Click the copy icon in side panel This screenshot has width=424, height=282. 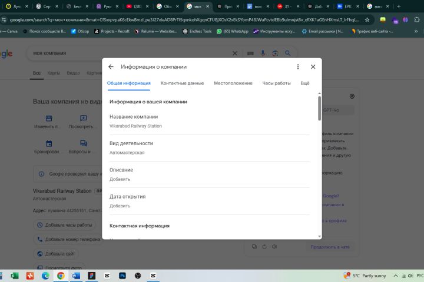pyautogui.click(x=254, y=247)
